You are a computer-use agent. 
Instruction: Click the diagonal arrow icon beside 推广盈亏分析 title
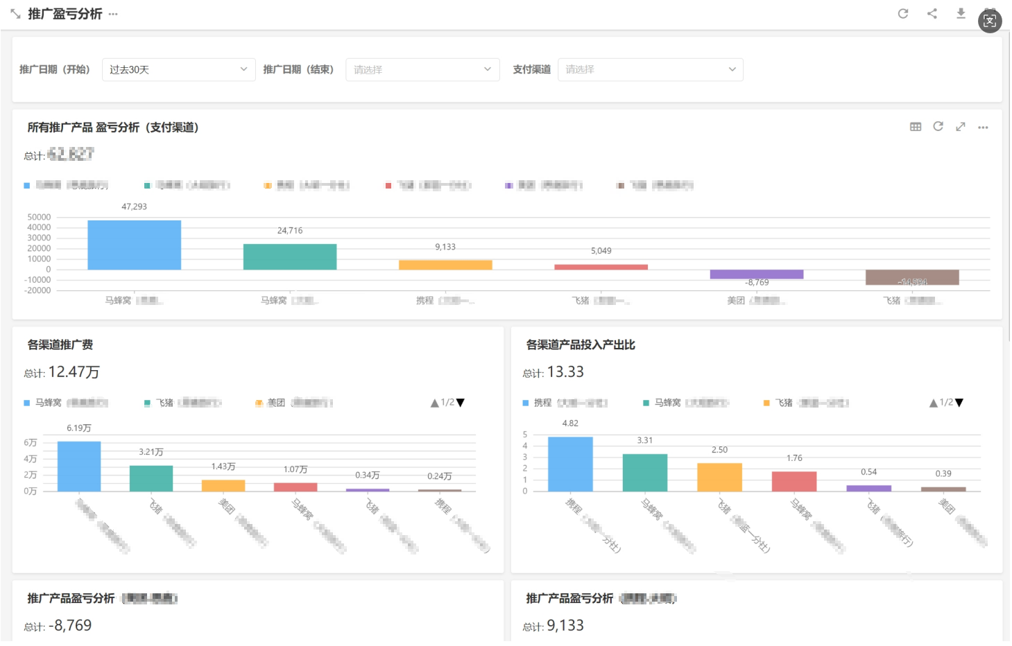pyautogui.click(x=15, y=14)
